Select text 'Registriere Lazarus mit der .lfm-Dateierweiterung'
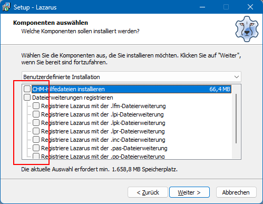Viewport: 263px width, 204px height. click(103, 106)
